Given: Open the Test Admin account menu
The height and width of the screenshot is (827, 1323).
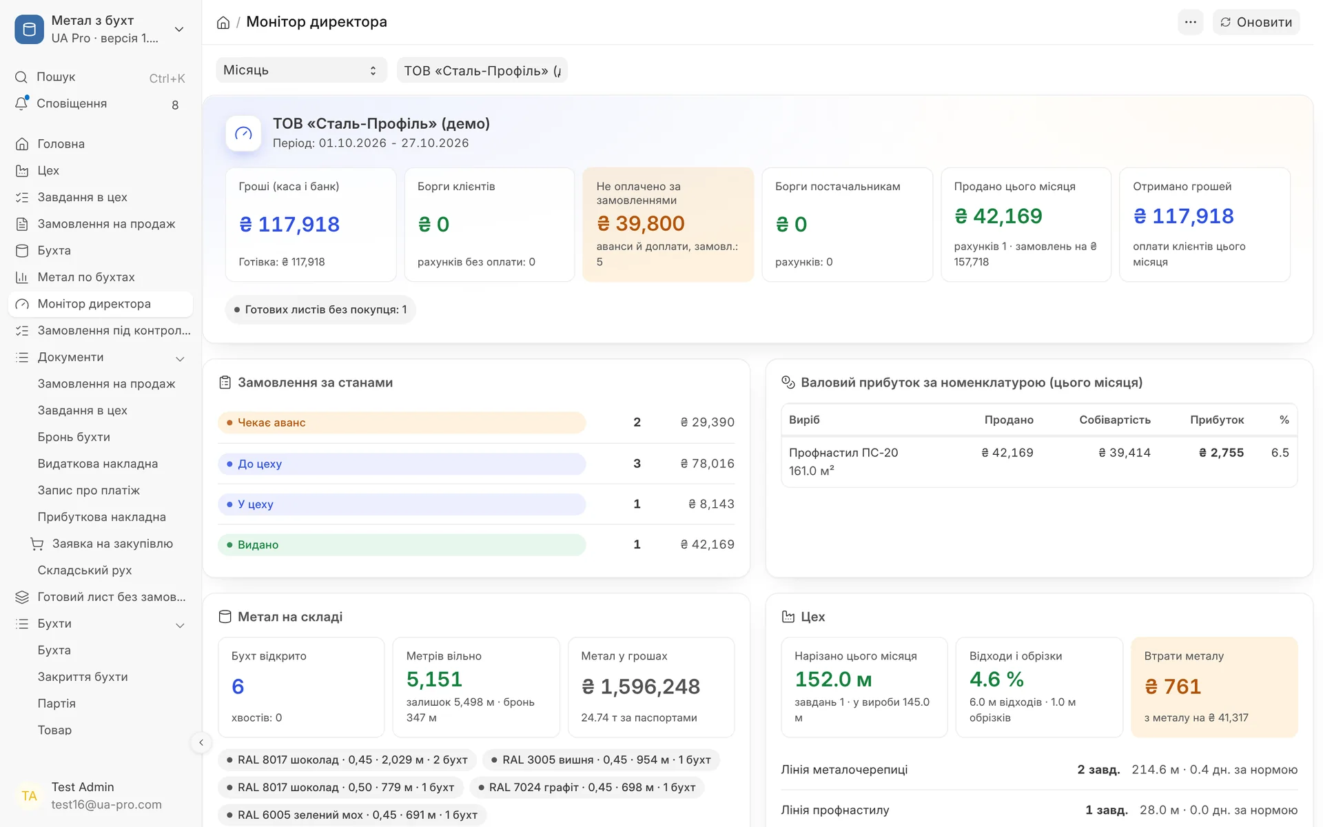Looking at the screenshot, I should click(x=101, y=795).
